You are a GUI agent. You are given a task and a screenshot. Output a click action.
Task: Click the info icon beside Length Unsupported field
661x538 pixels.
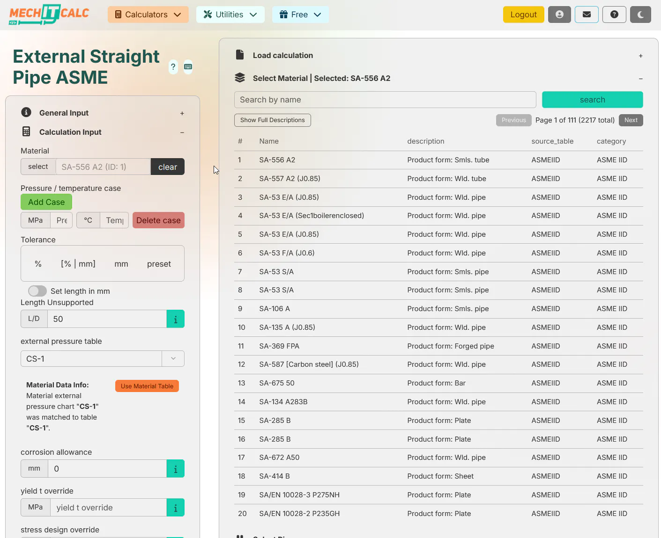click(176, 319)
